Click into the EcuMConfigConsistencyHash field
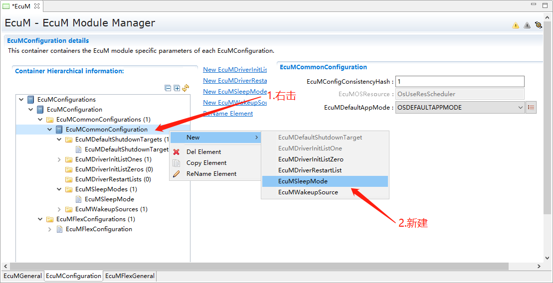The image size is (553, 283). tap(459, 81)
